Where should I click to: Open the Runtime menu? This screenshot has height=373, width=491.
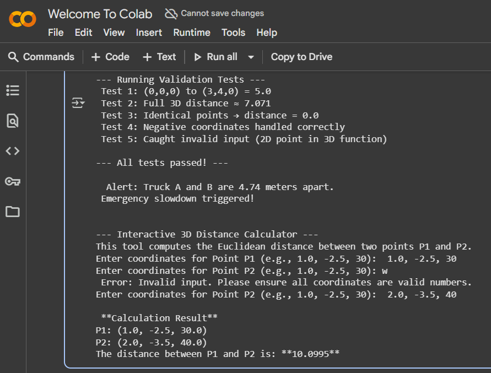192,33
